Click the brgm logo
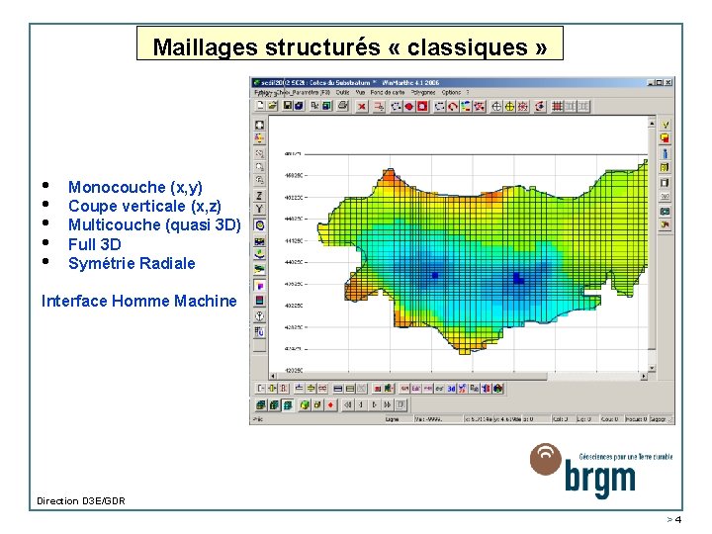The height and width of the screenshot is (534, 712). pos(600,471)
